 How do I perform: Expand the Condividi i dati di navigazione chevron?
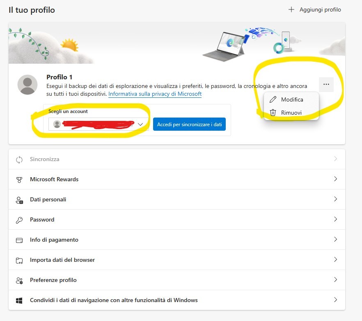335,300
